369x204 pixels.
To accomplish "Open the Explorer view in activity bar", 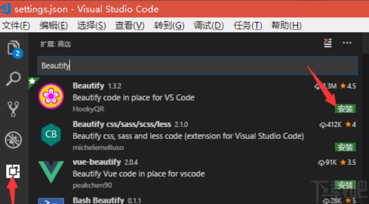I will 15,49.
